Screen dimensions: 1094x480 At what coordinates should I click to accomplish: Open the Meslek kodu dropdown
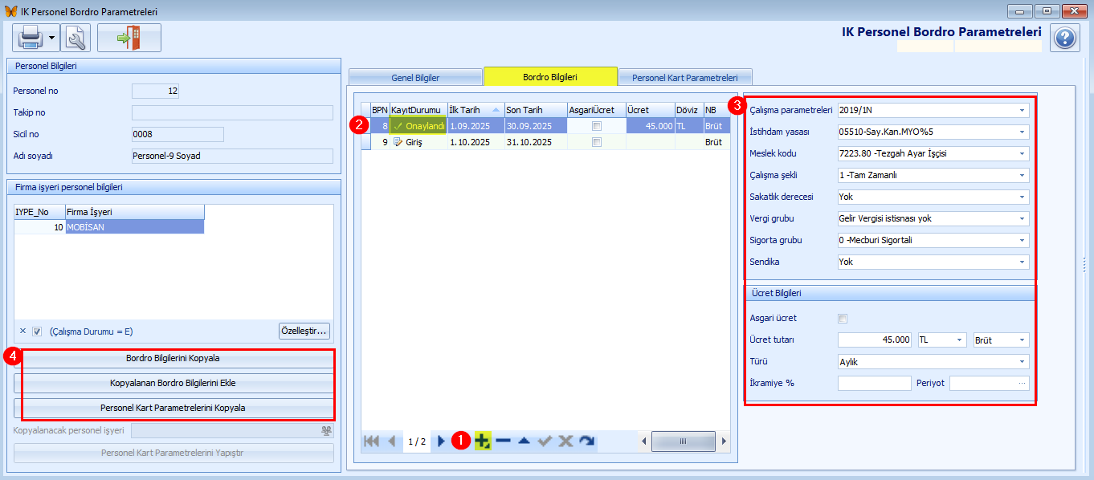pos(1023,153)
